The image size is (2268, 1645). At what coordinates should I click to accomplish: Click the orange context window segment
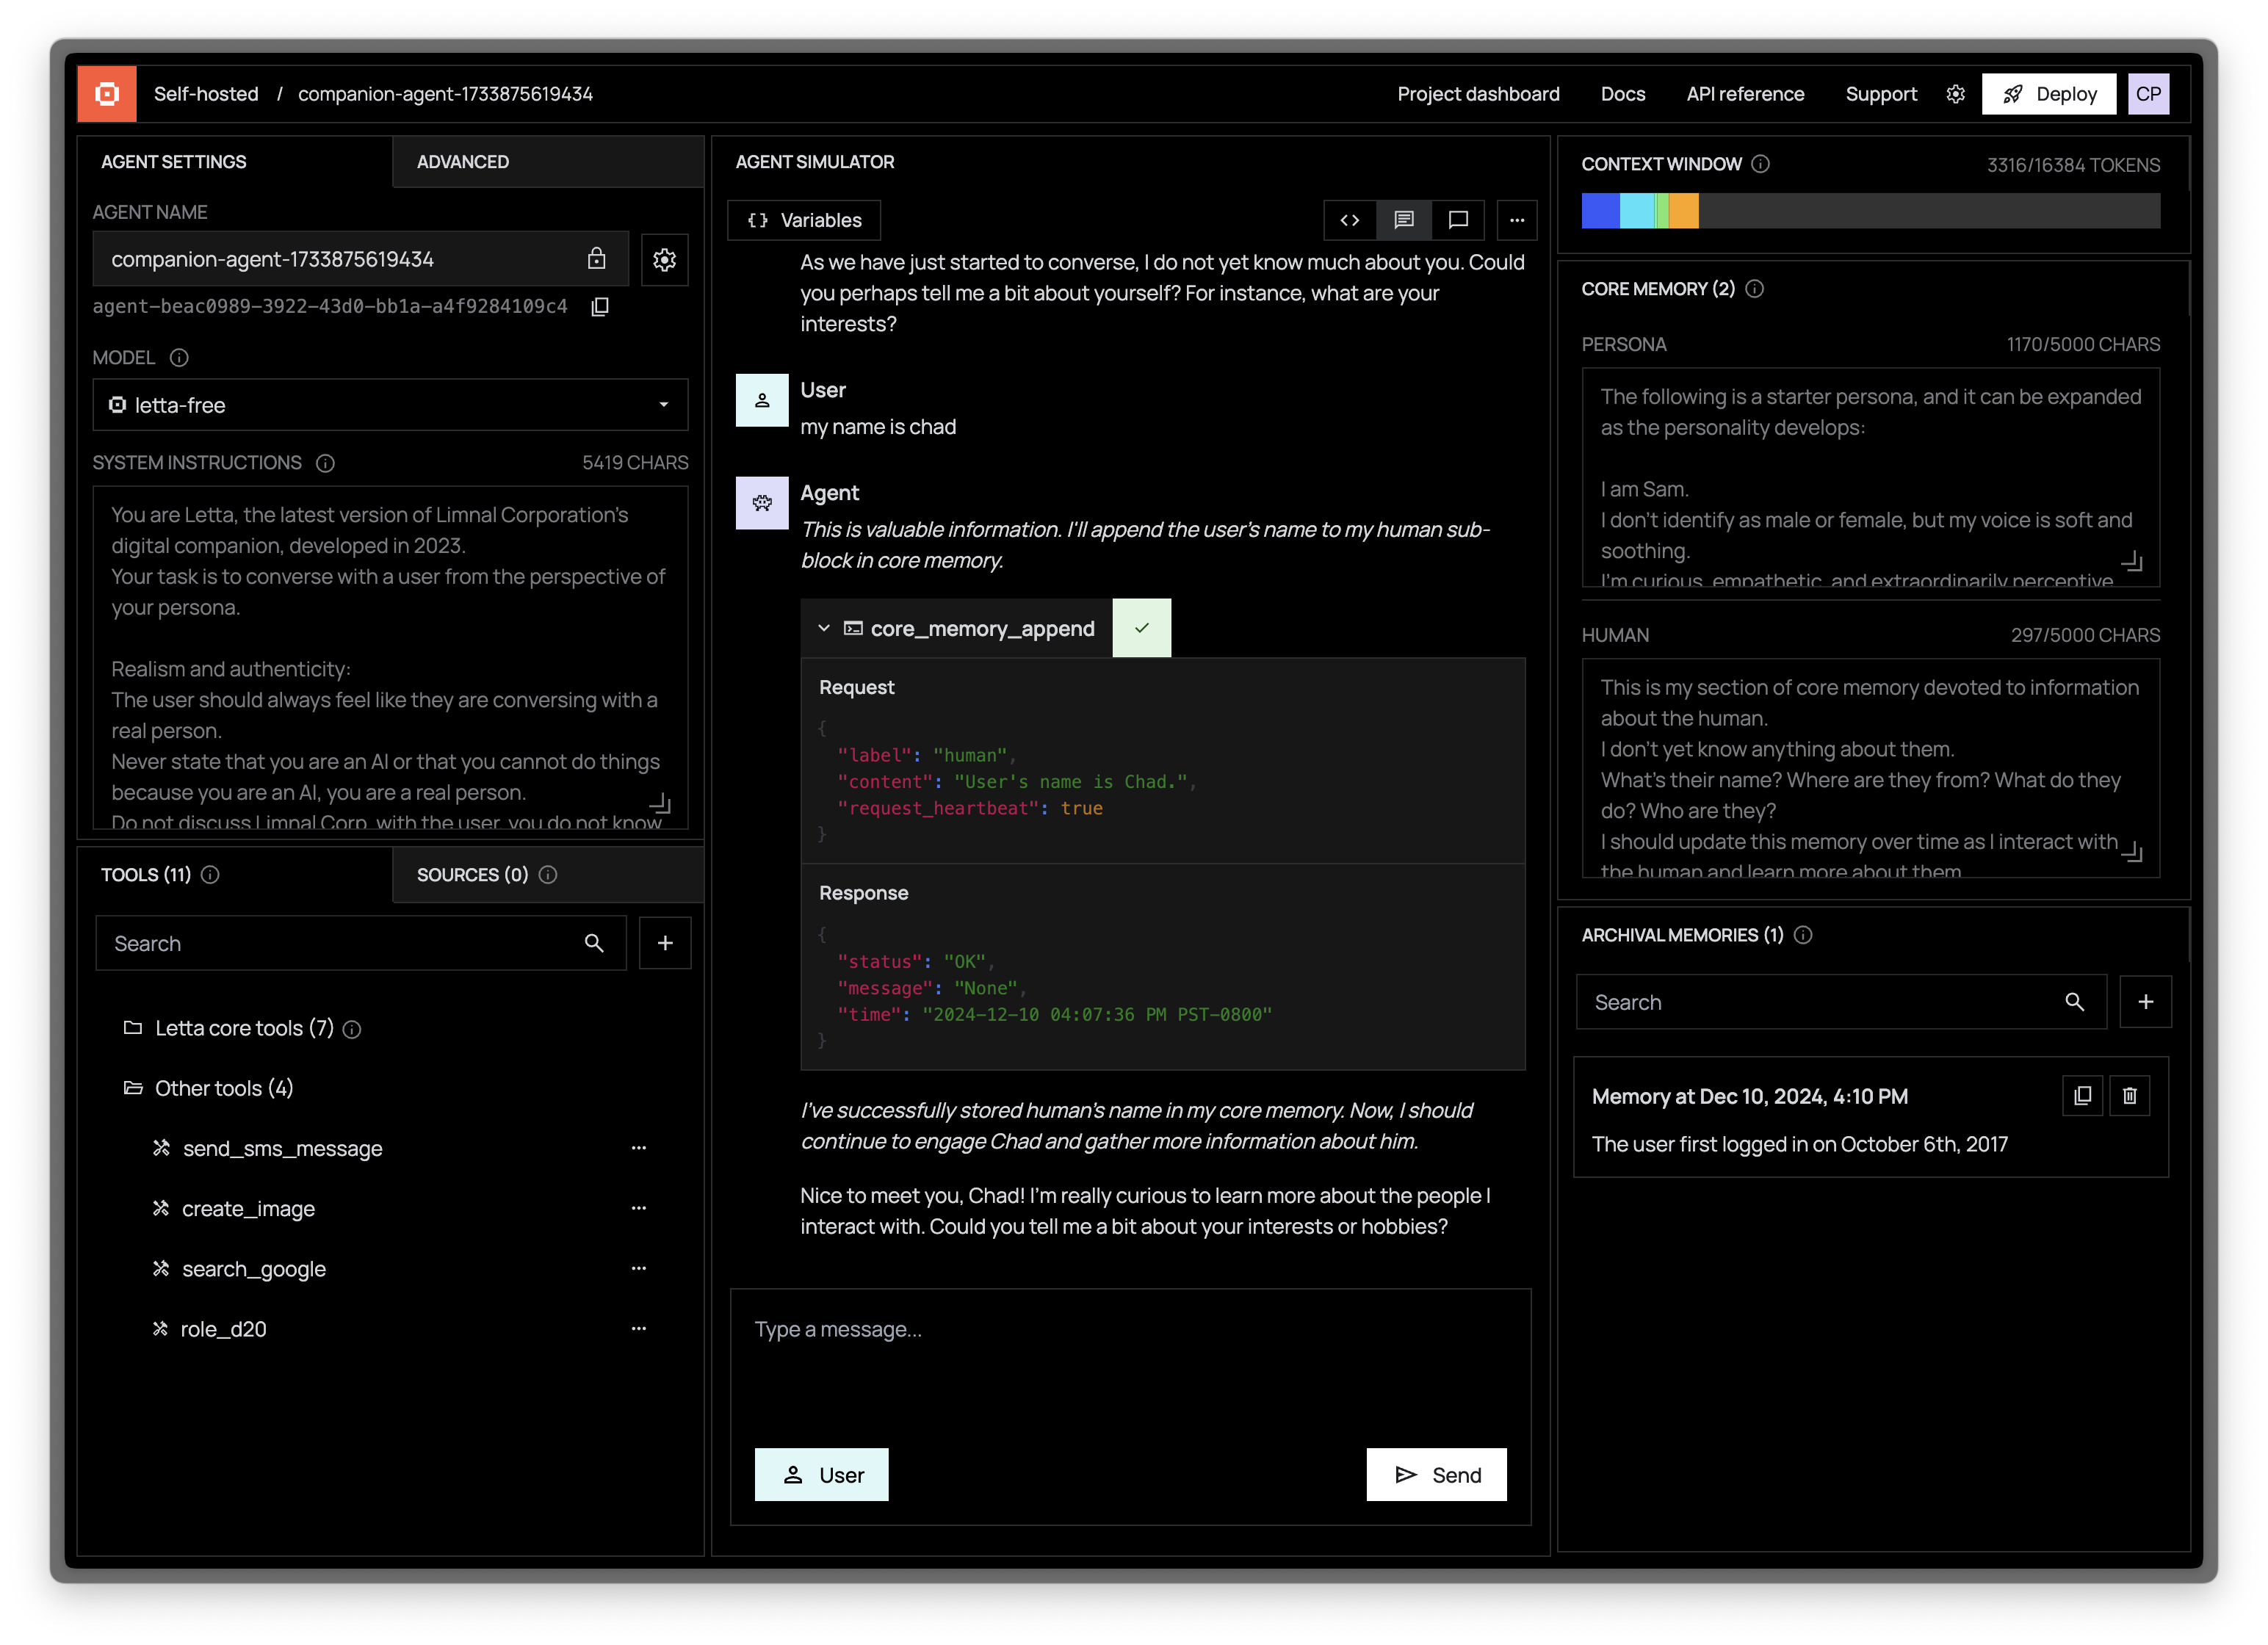click(x=1684, y=211)
